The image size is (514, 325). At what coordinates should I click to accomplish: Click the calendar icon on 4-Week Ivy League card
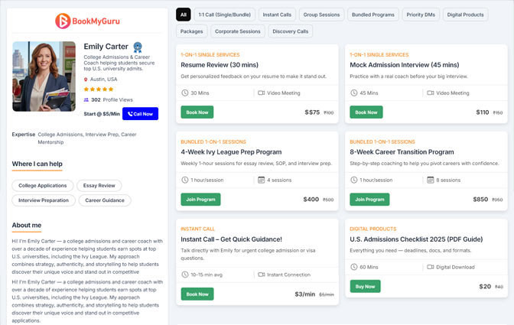tap(262, 180)
